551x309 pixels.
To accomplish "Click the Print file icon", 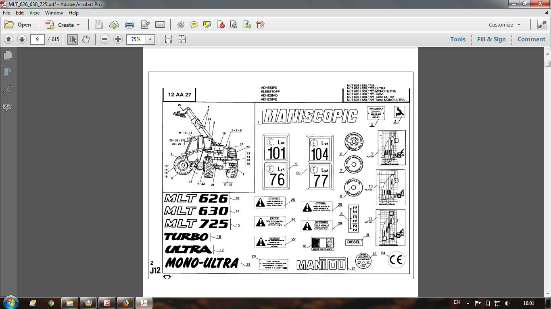I will 129,25.
